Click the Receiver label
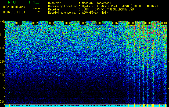 click(x=55, y=9)
